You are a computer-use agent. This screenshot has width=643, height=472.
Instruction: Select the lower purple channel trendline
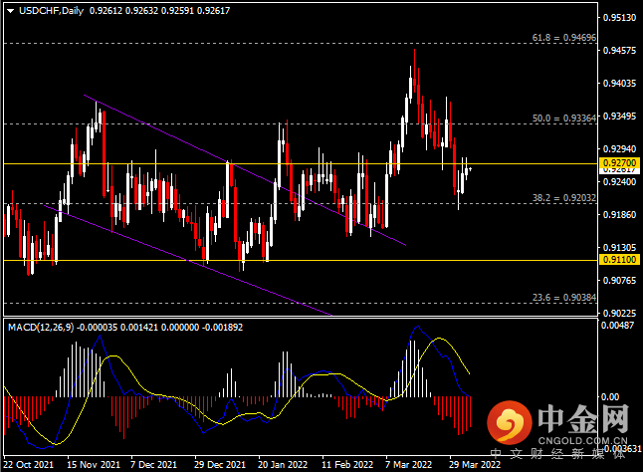coord(199,263)
